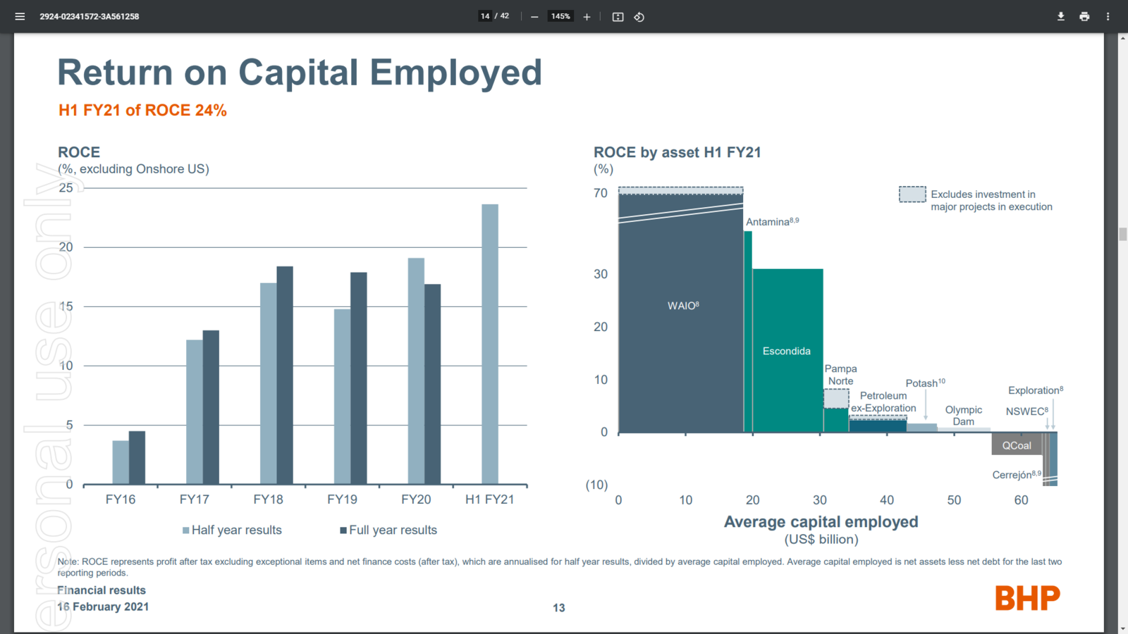
Task: Click the light blue half year legend swatch
Action: (x=186, y=530)
